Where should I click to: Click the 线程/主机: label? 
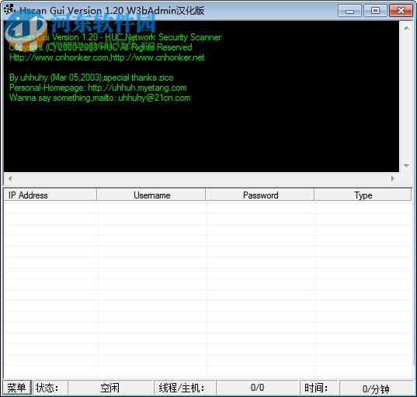[182, 388]
